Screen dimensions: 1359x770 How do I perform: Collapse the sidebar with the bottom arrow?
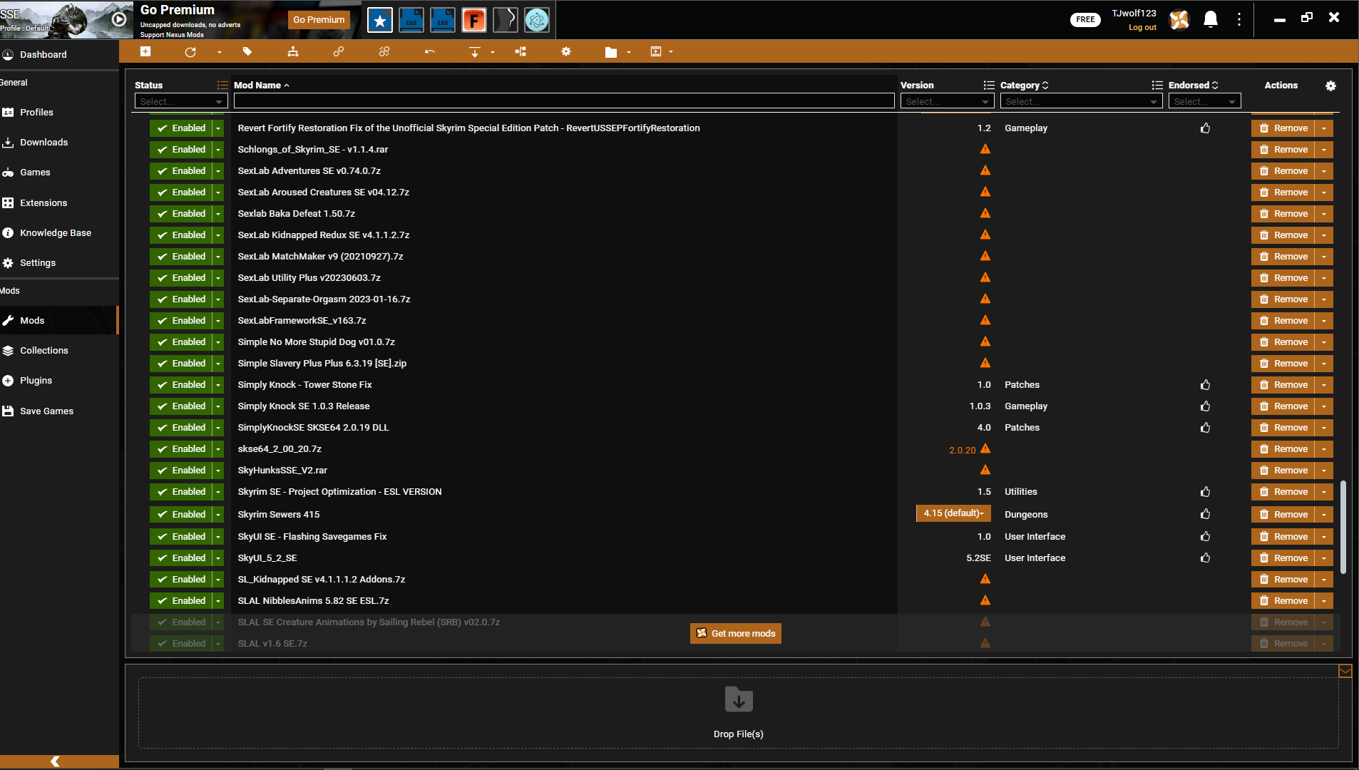point(55,761)
